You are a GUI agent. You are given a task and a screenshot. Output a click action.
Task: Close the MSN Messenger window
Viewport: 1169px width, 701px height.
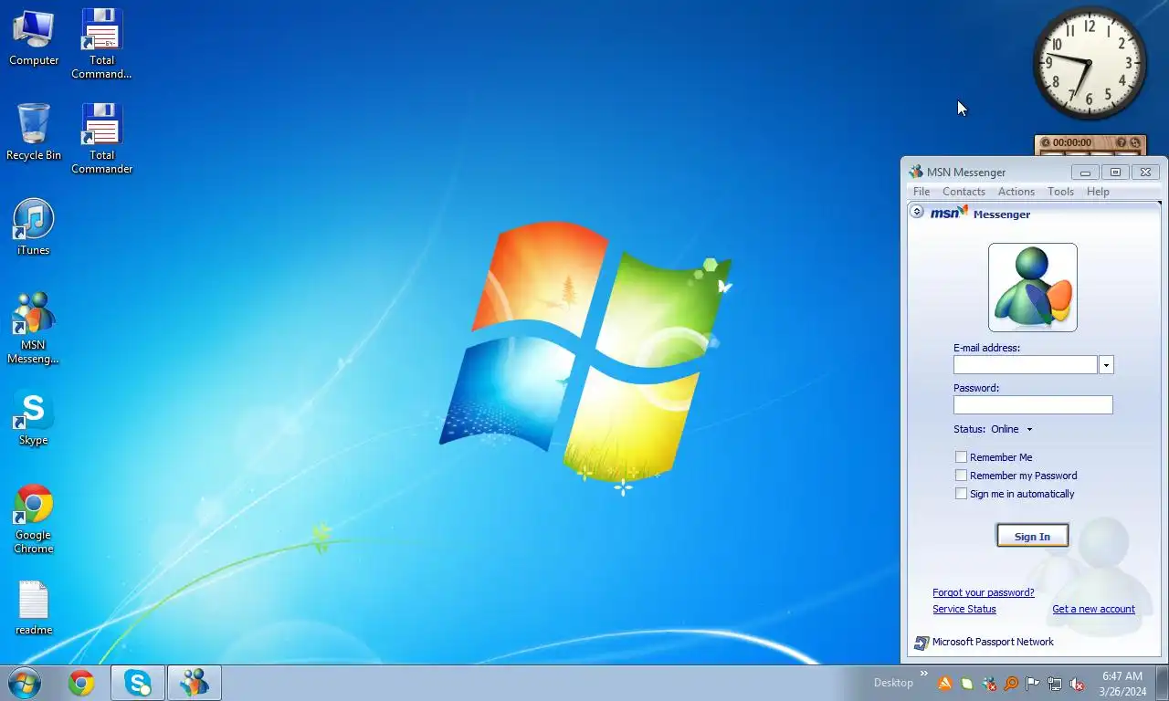click(1146, 172)
